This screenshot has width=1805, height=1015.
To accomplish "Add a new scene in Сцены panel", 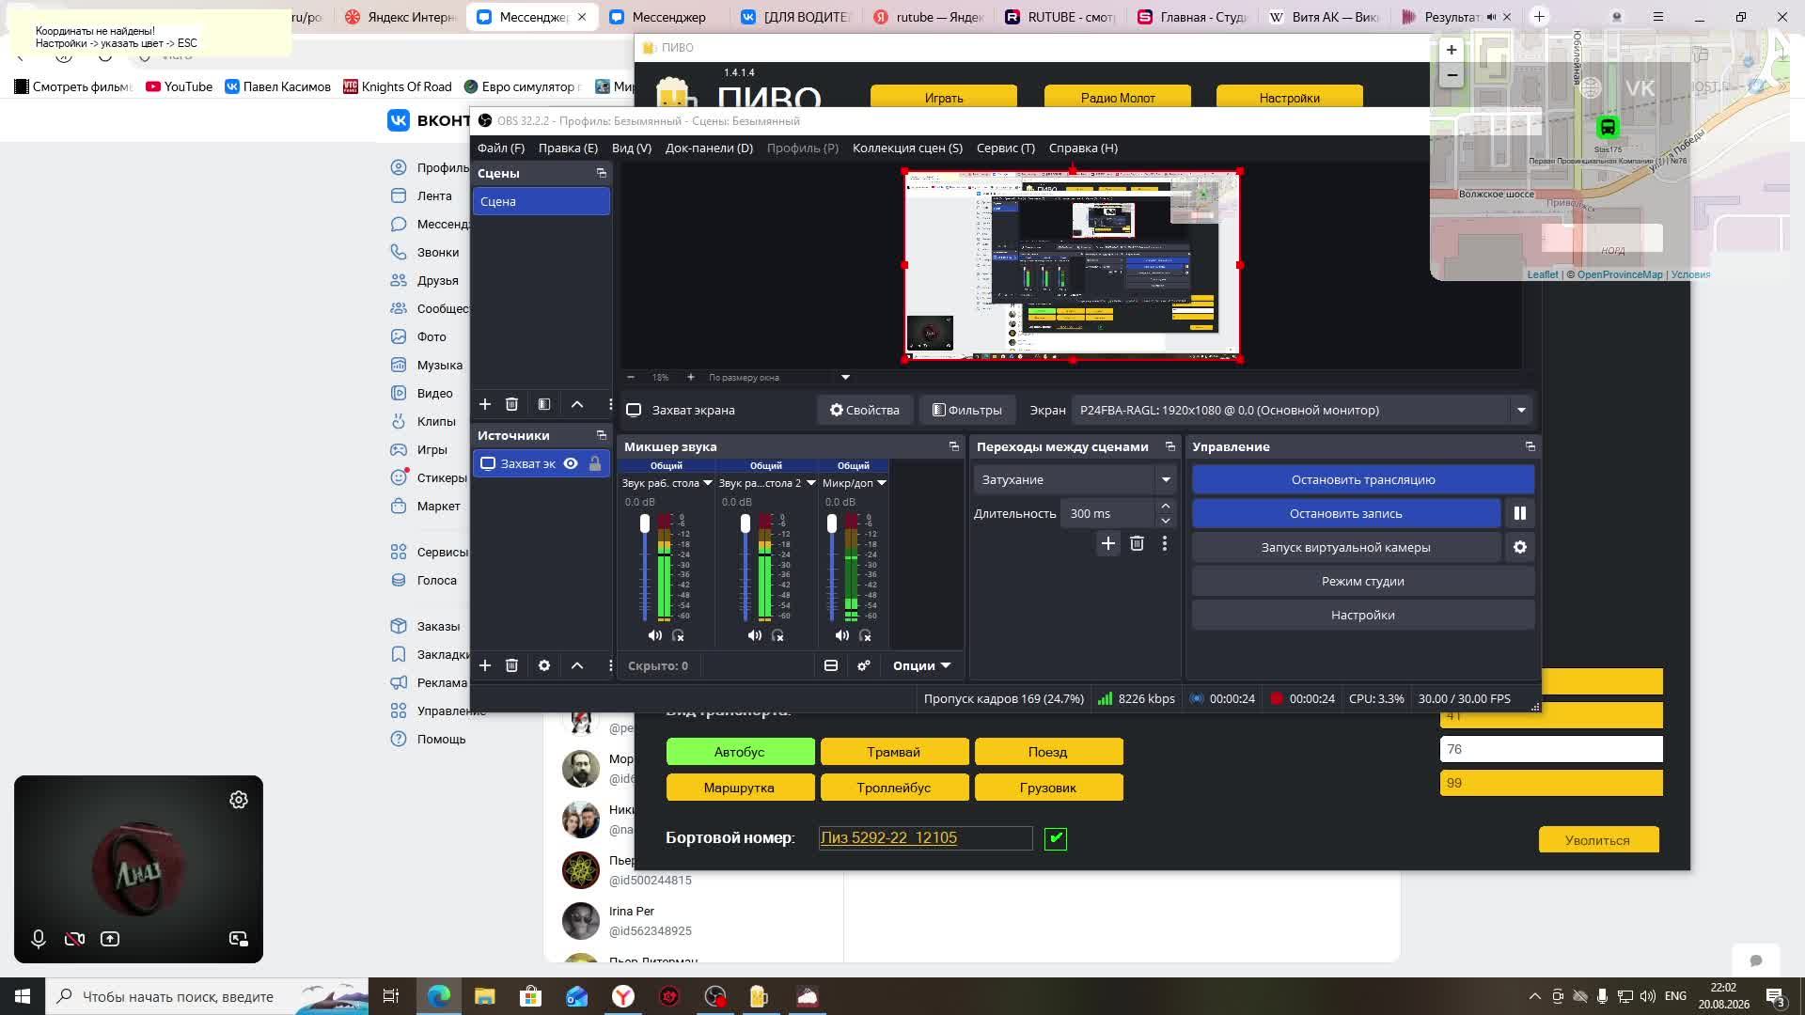I will pos(485,404).
